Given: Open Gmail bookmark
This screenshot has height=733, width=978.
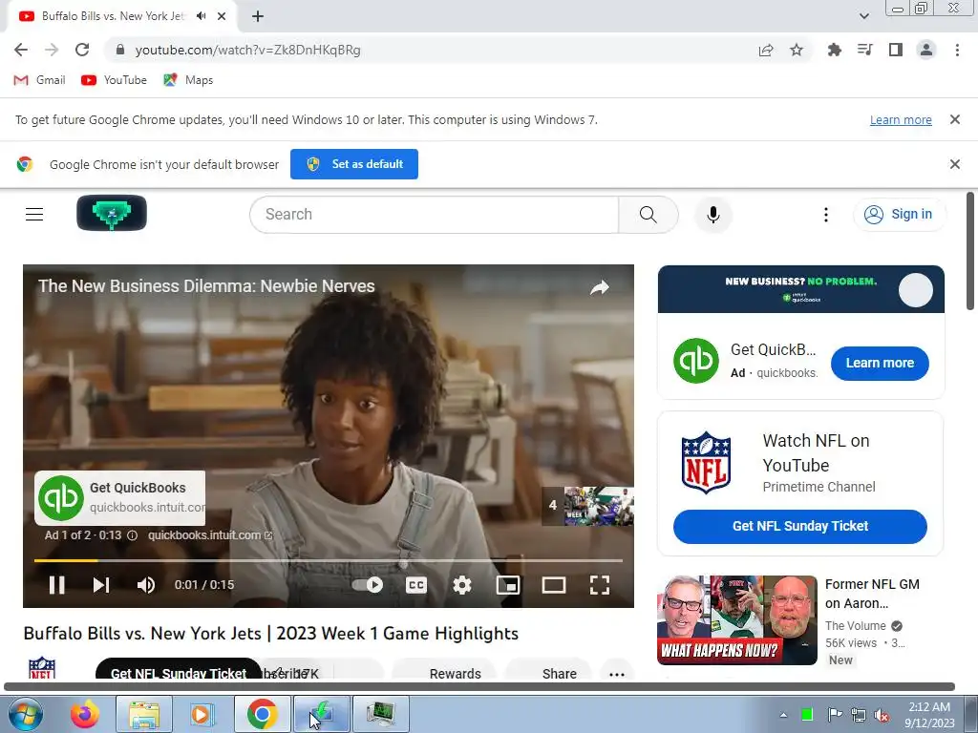Looking at the screenshot, I should point(39,80).
